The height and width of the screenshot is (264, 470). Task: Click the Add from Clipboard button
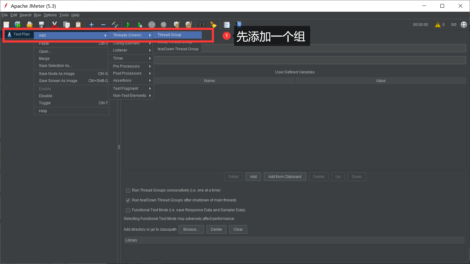(285, 177)
